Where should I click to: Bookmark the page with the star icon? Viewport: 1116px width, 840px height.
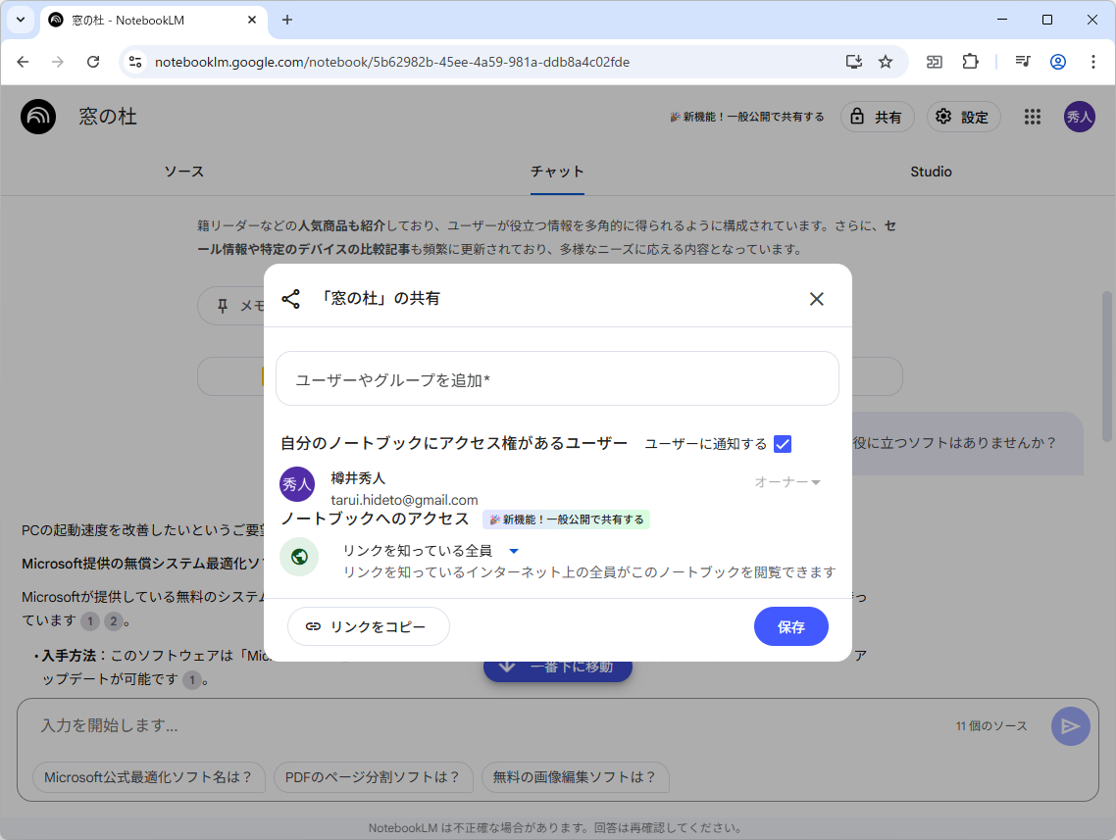pyautogui.click(x=886, y=61)
